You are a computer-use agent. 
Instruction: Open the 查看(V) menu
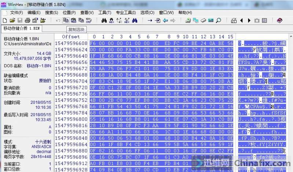point(87,12)
